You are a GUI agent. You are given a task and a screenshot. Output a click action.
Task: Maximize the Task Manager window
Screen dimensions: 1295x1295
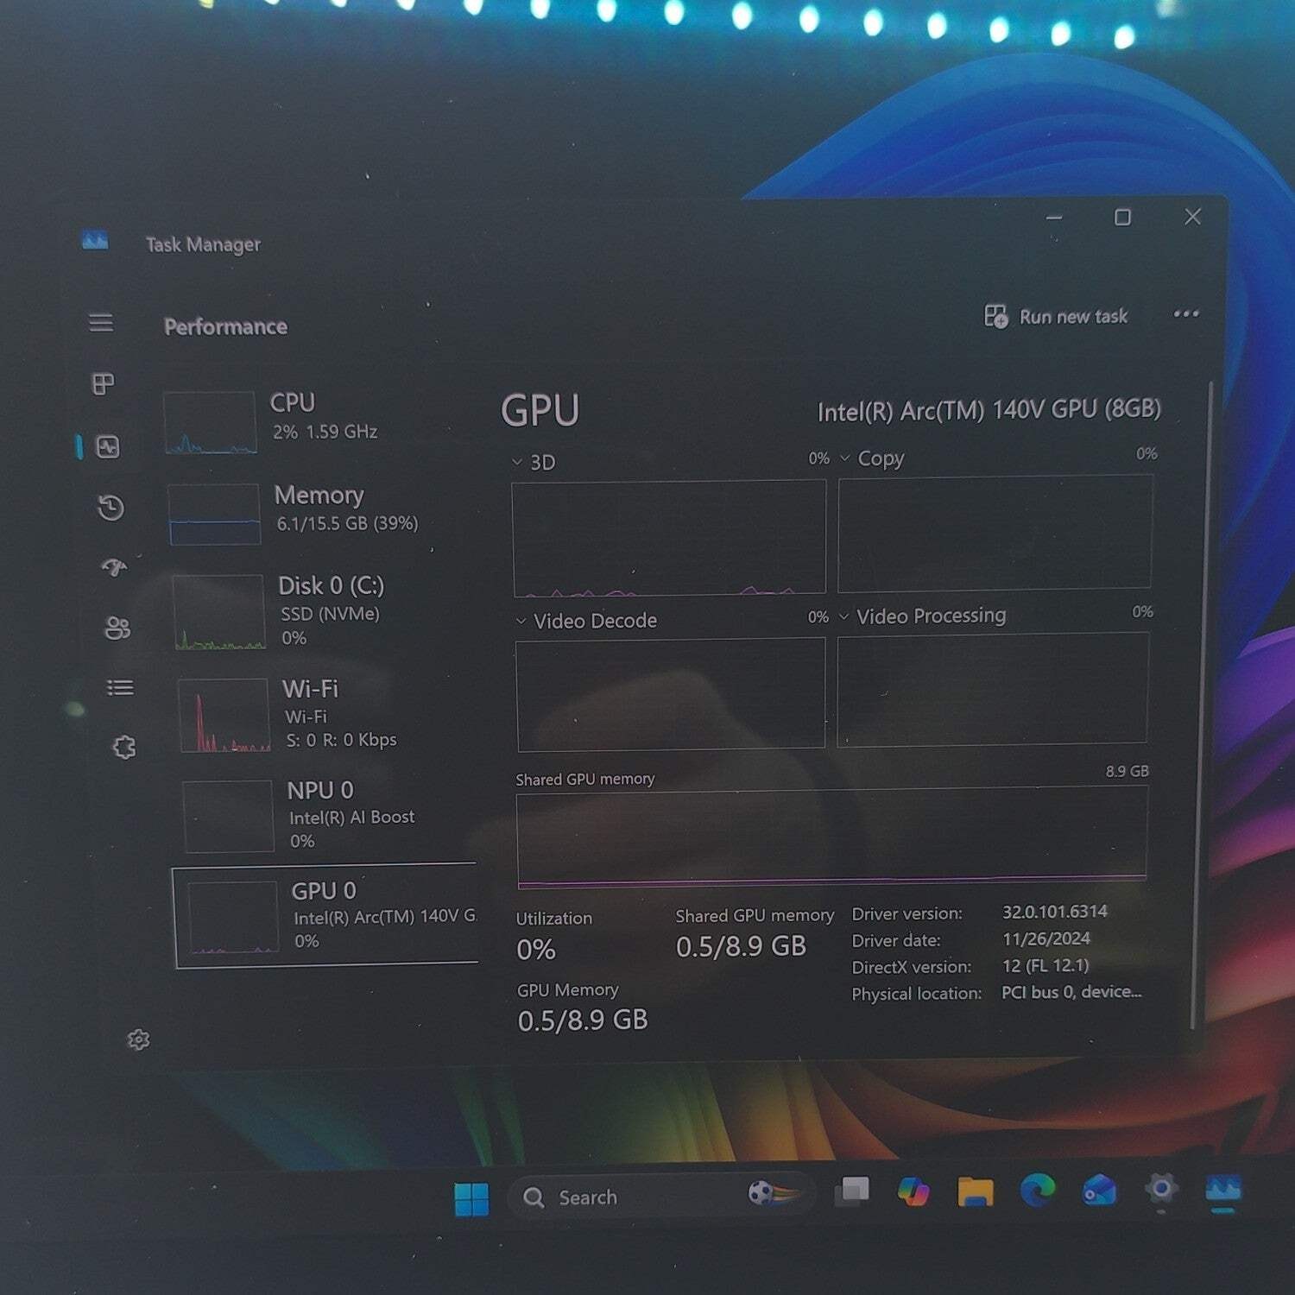pyautogui.click(x=1122, y=218)
